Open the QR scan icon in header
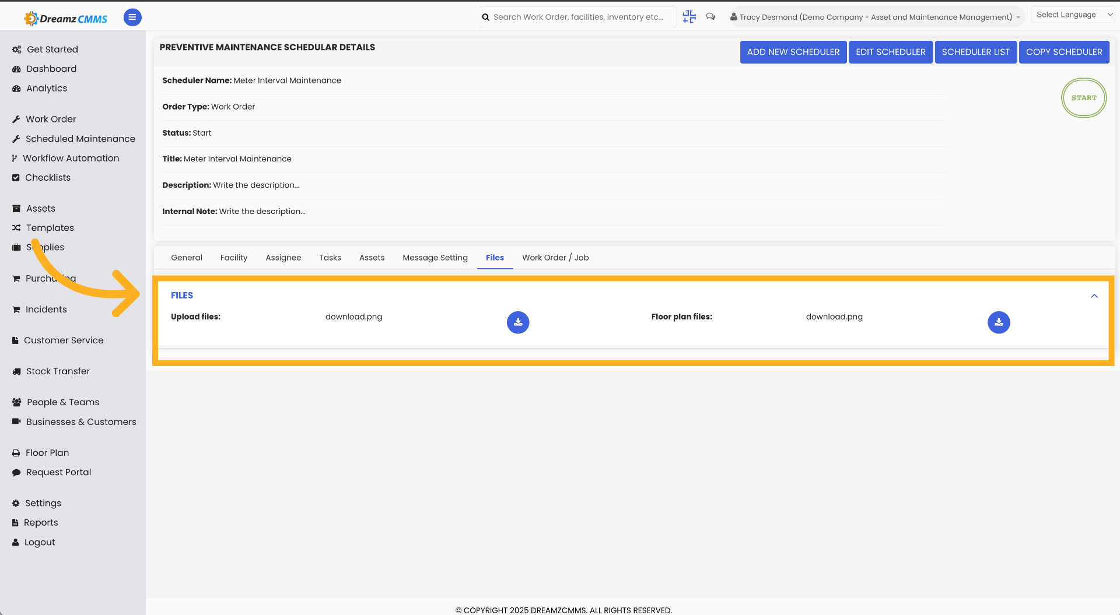The height and width of the screenshot is (615, 1120). click(x=689, y=17)
